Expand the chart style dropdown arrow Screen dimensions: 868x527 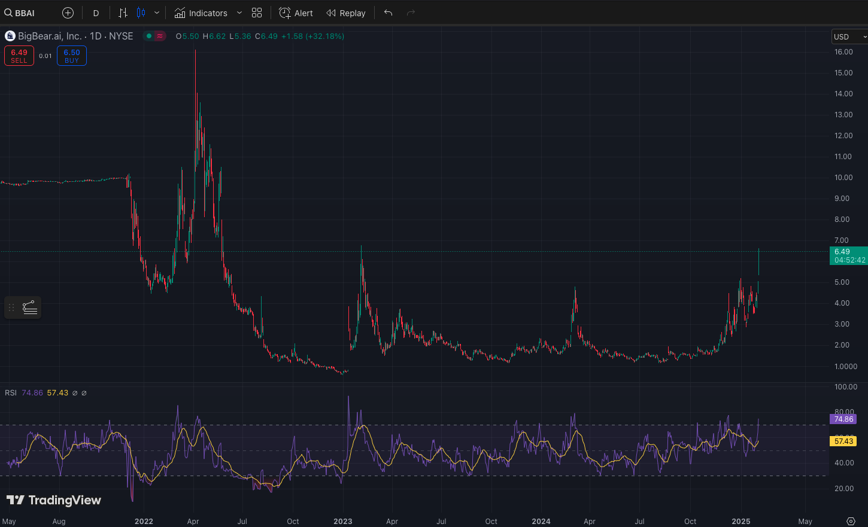point(157,13)
